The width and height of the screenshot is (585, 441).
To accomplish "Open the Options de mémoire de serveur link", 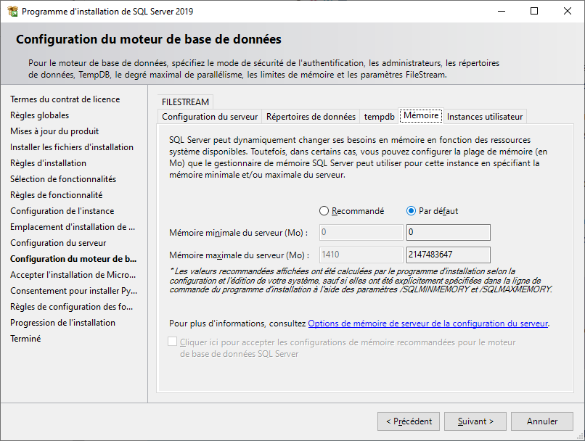I will (428, 323).
